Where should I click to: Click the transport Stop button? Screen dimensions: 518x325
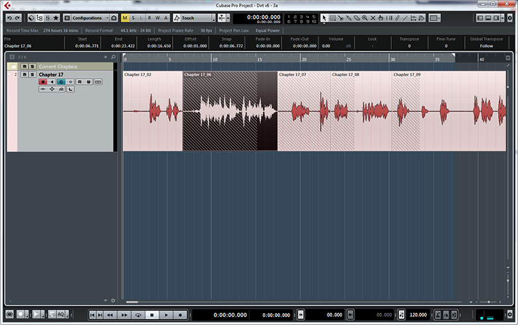[x=152, y=315]
